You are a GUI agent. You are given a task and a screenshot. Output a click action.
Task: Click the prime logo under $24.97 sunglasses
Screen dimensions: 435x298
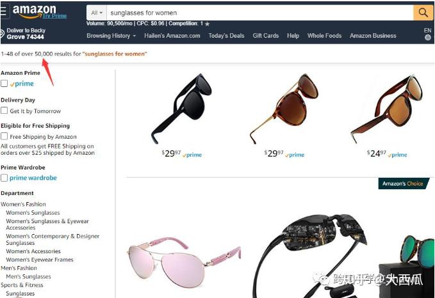click(x=397, y=155)
